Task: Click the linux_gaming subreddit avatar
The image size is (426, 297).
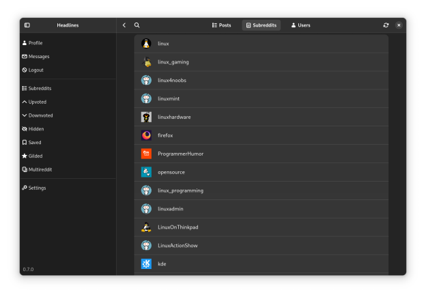Action: [146, 62]
